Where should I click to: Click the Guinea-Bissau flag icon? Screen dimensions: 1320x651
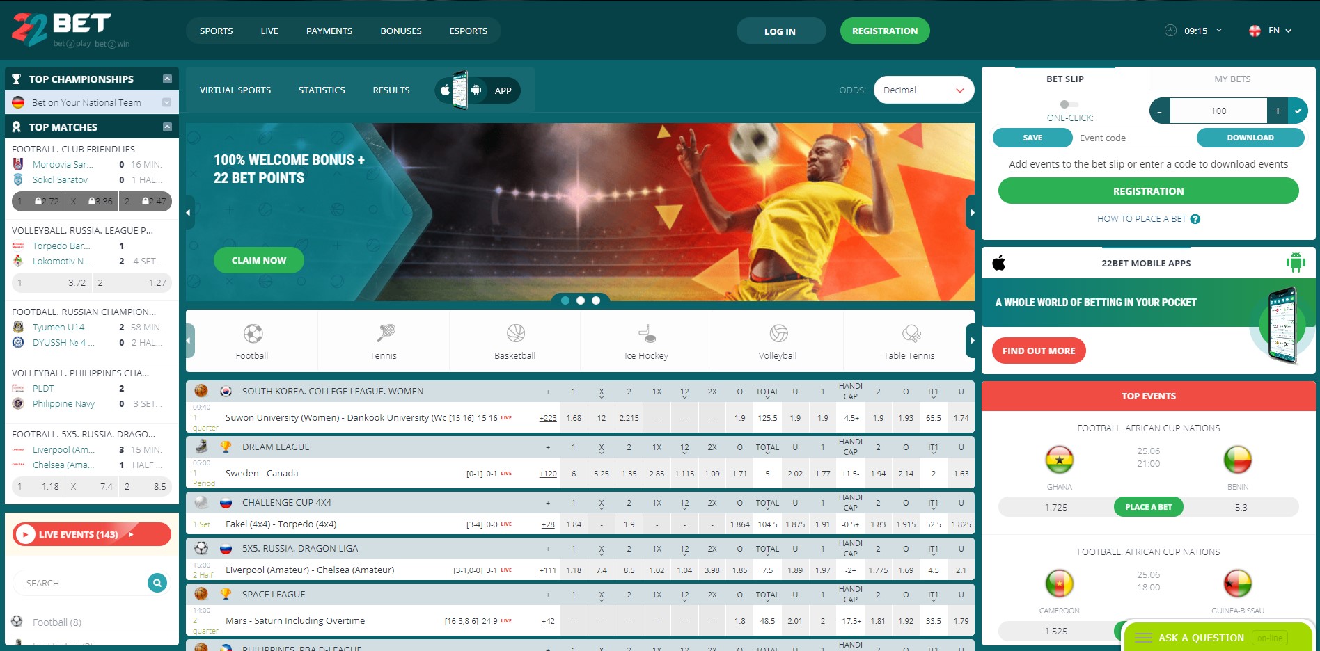[x=1238, y=584]
